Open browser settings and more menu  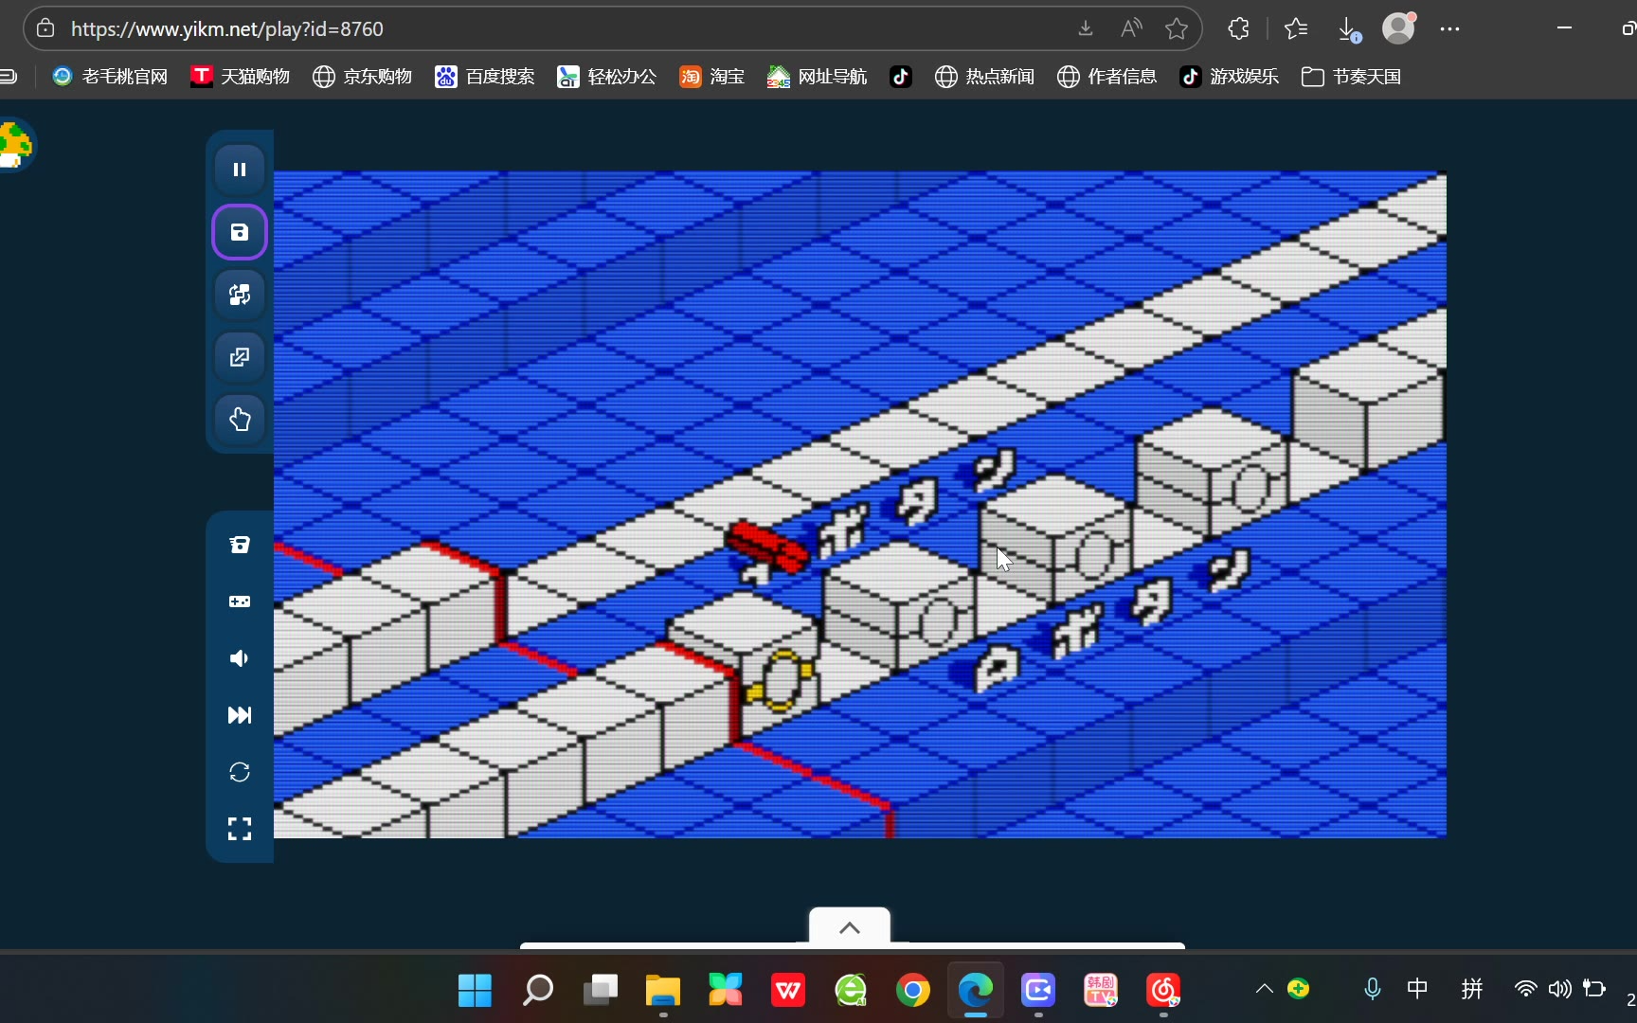(x=1449, y=29)
